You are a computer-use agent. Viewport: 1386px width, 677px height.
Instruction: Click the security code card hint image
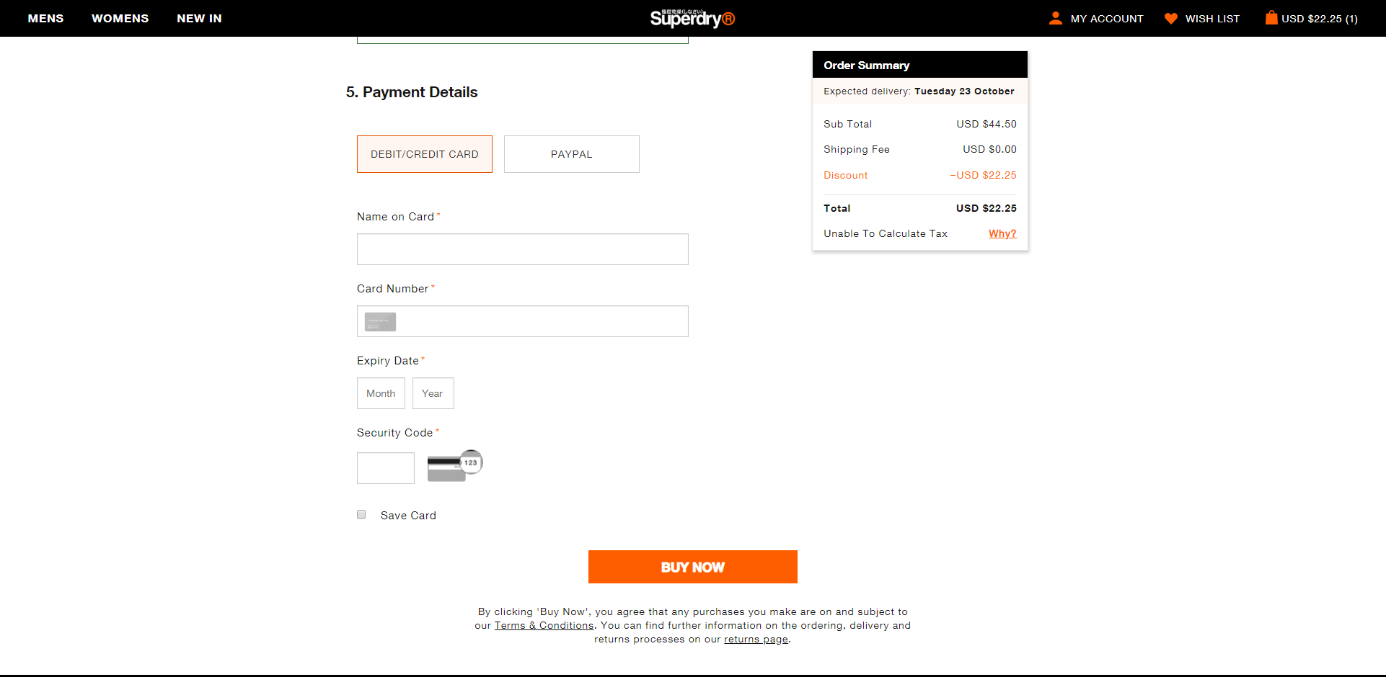point(454,467)
